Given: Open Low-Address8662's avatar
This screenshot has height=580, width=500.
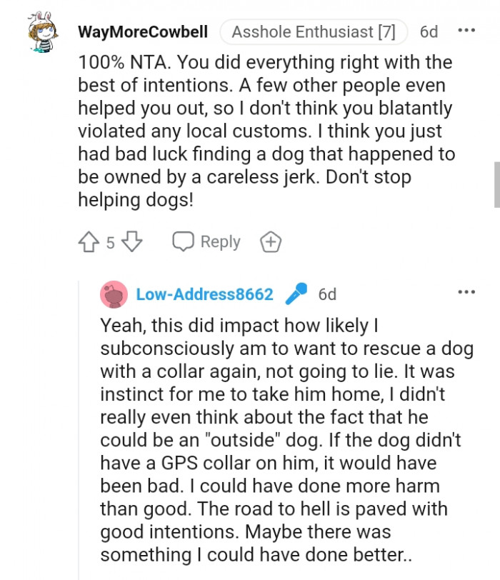Looking at the screenshot, I should tap(114, 294).
